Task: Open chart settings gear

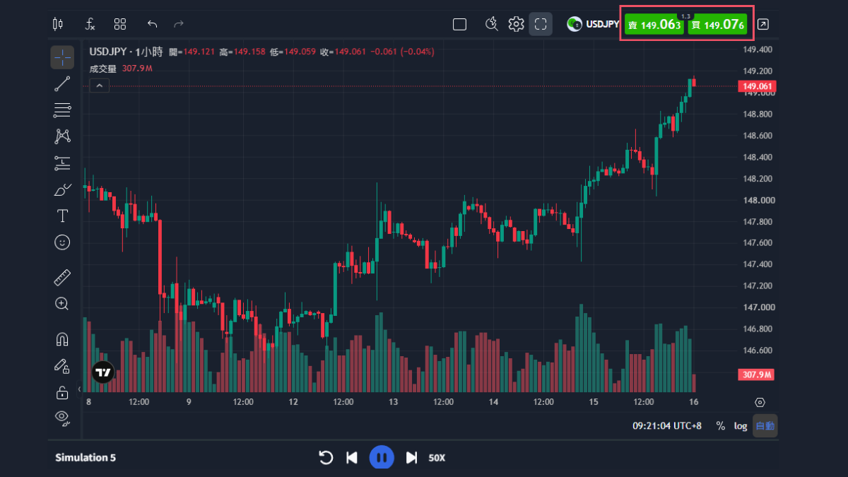Action: (516, 24)
